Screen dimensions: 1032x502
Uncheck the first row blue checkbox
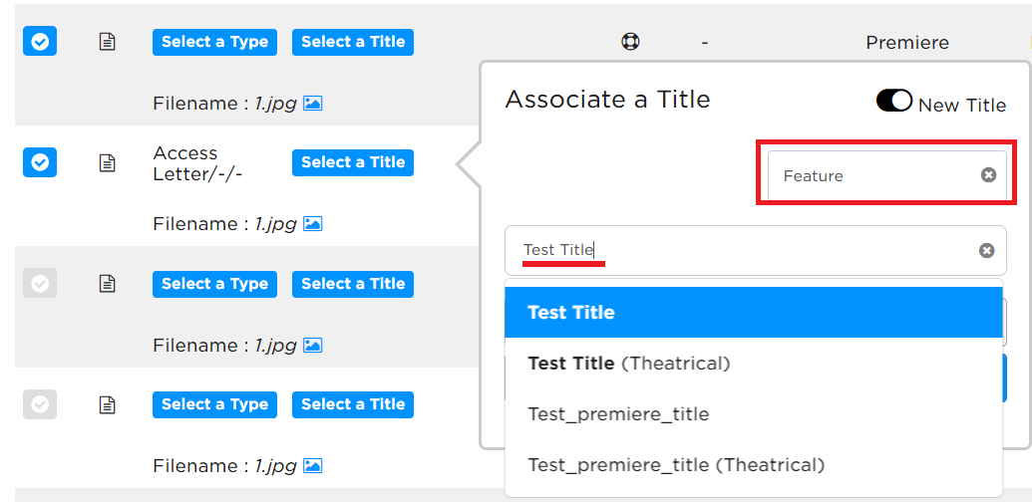pyautogui.click(x=40, y=42)
